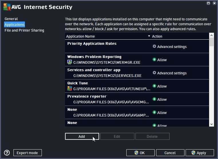
Task: Click the Apply button
Action: point(200,153)
